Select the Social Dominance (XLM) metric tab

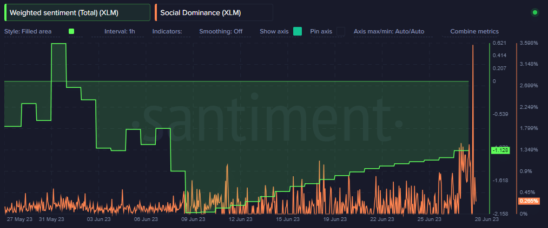214,13
